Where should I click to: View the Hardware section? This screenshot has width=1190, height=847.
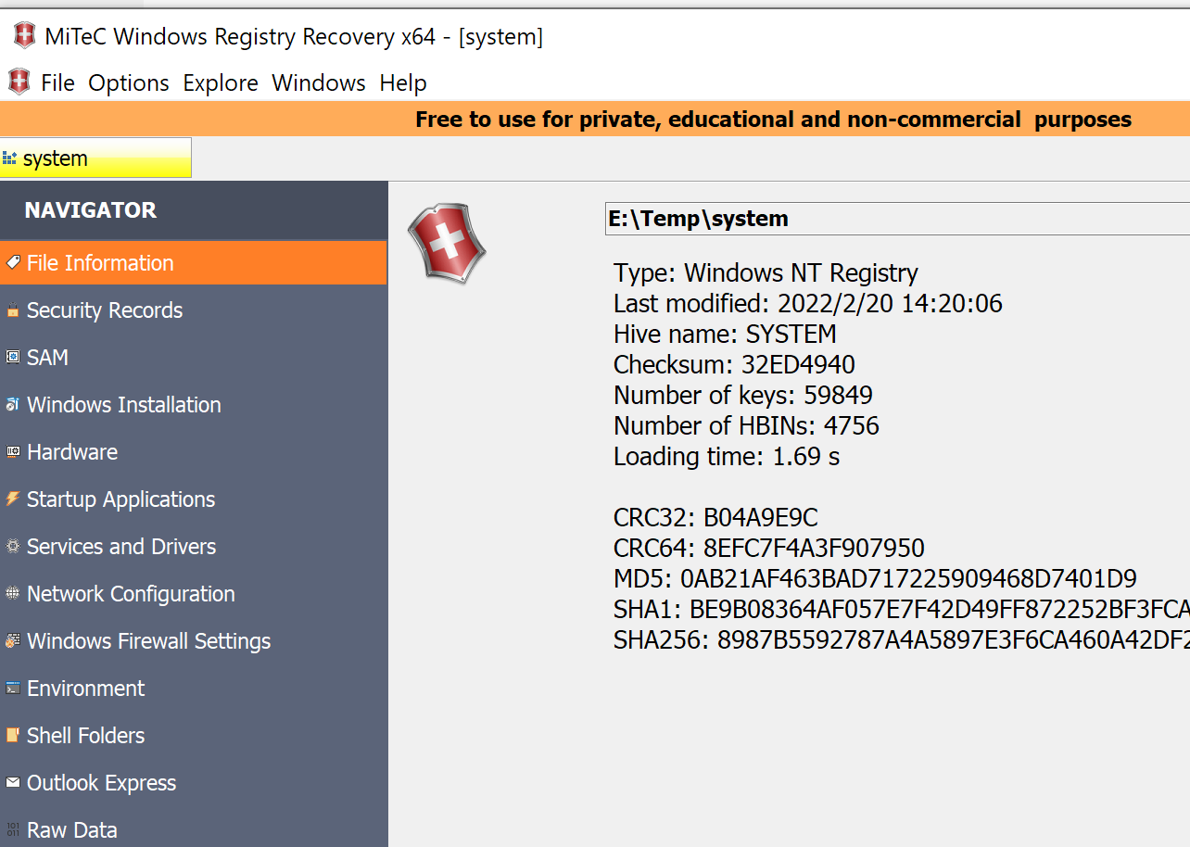click(x=72, y=451)
